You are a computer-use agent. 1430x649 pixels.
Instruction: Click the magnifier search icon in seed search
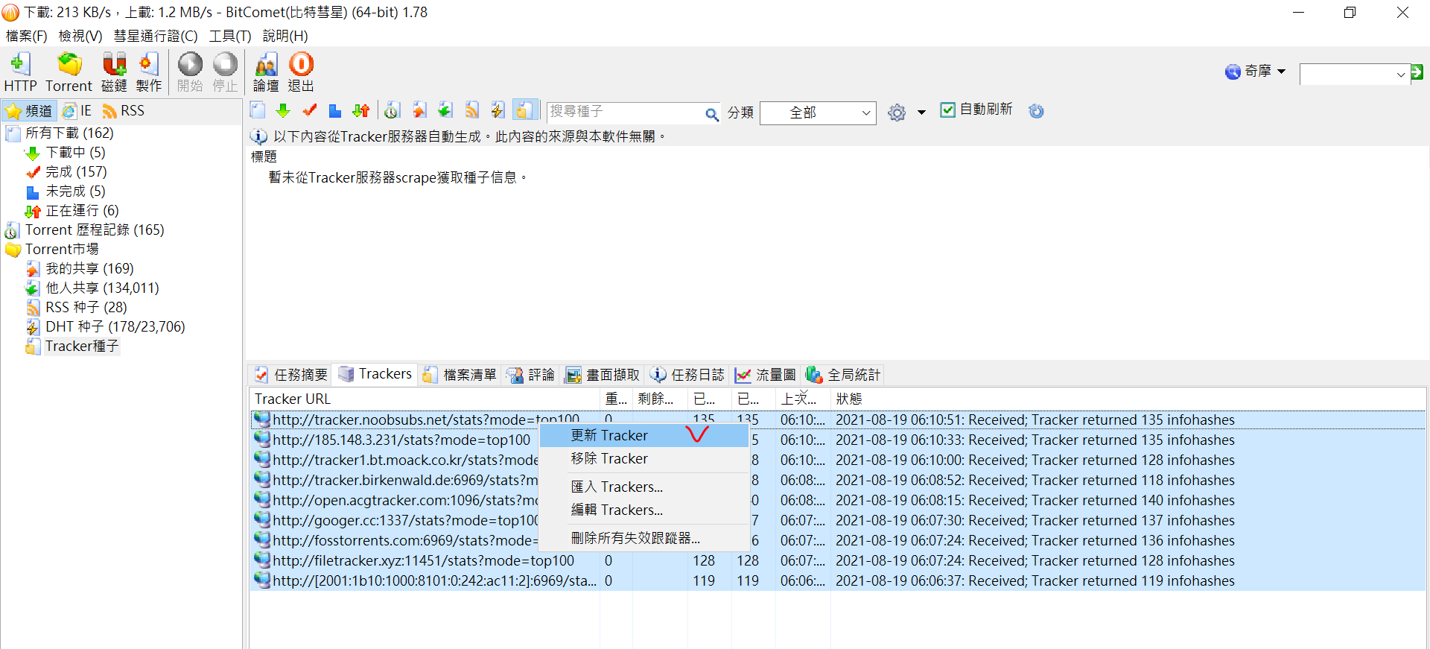712,114
